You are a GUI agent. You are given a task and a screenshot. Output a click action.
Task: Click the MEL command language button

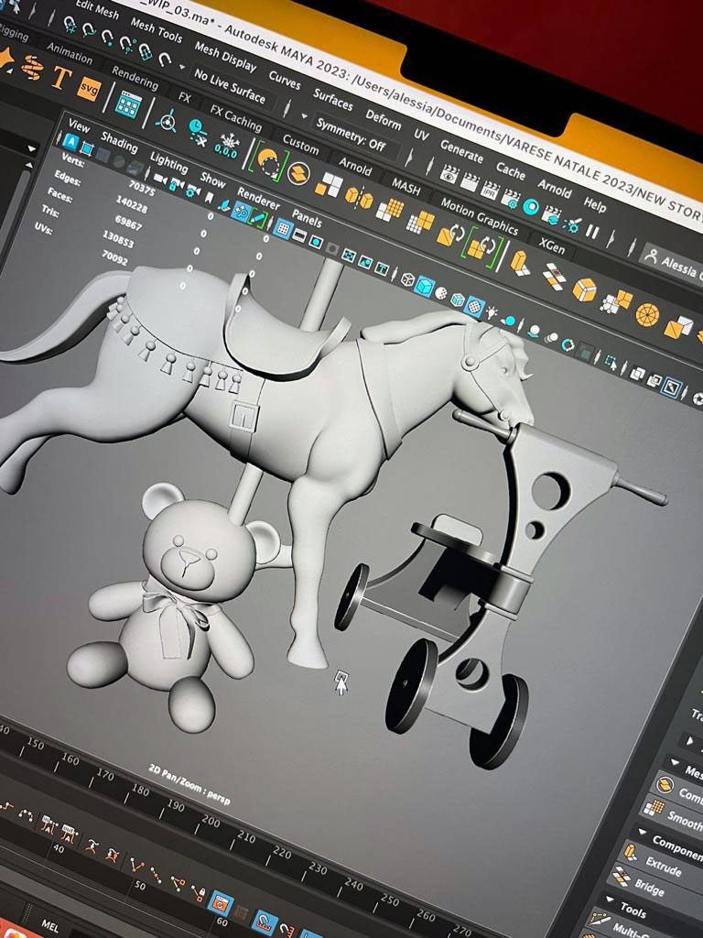49,925
